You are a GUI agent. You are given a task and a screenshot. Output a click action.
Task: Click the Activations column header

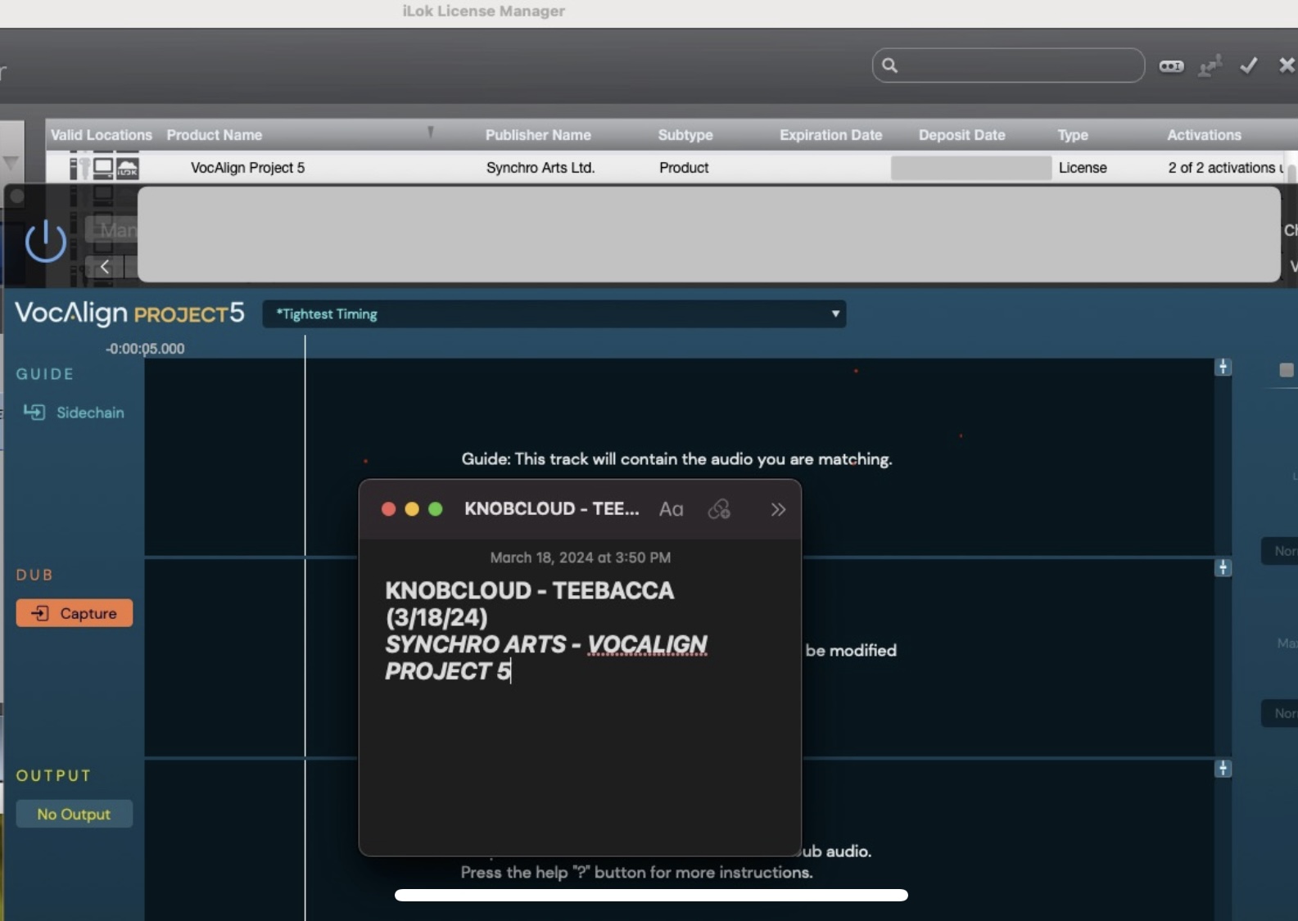(x=1204, y=135)
